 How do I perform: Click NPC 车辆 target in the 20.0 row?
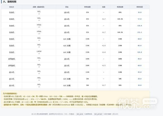67,79
